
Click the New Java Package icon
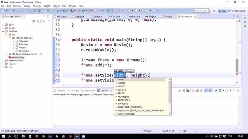[x=79, y=11]
